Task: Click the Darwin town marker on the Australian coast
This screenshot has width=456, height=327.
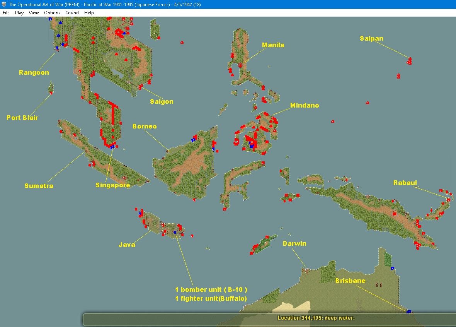Action: coord(306,270)
